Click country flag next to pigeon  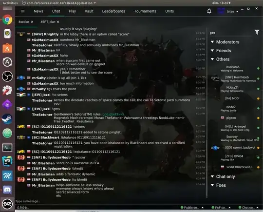[x=223, y=118]
